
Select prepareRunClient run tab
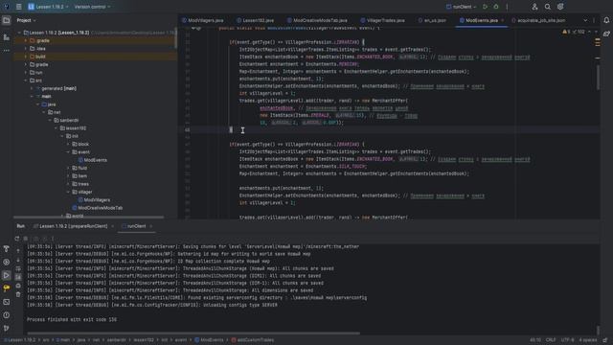[73, 226]
